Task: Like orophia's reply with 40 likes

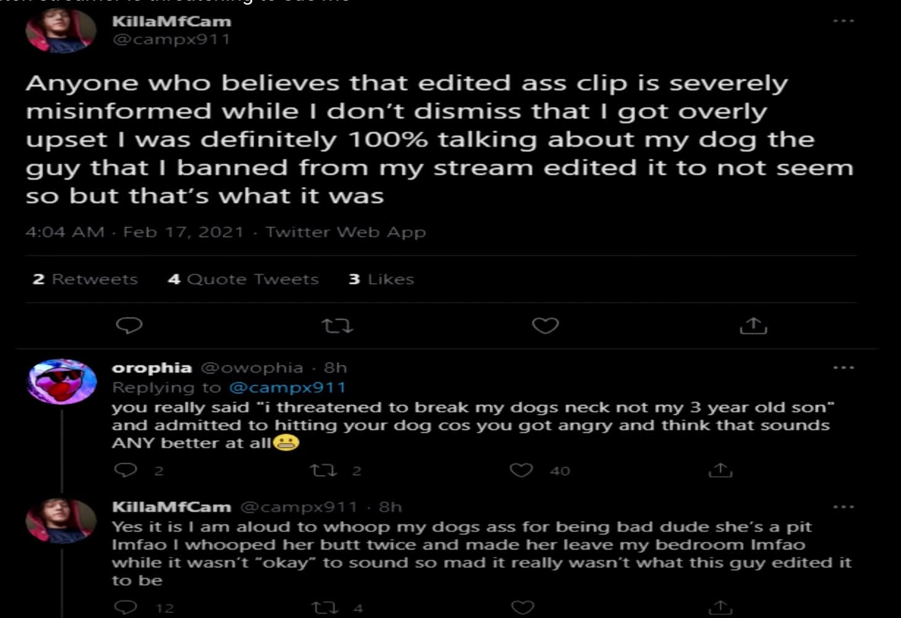Action: point(521,471)
